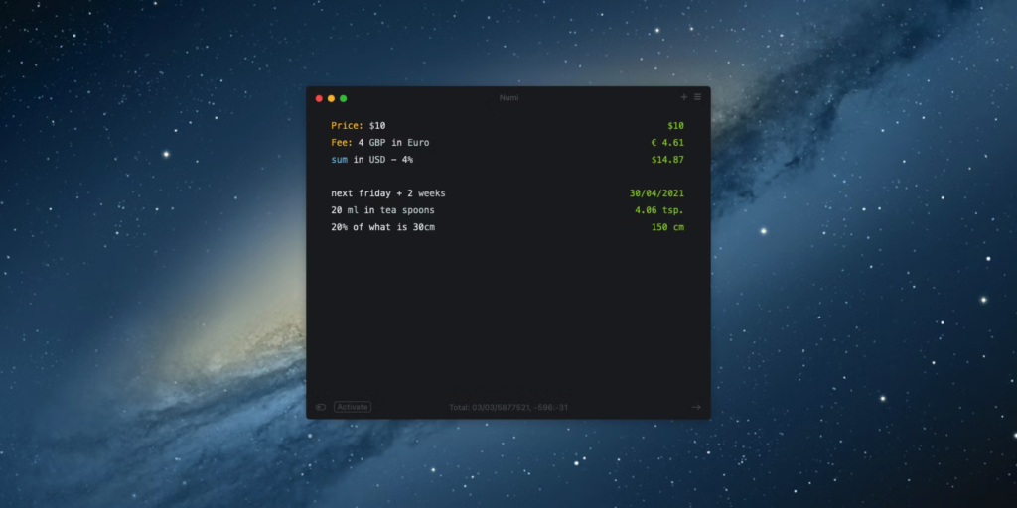
Task: Close the Numi window with red button
Action: [x=319, y=98]
